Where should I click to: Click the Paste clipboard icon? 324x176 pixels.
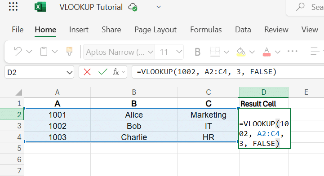(x=44, y=51)
